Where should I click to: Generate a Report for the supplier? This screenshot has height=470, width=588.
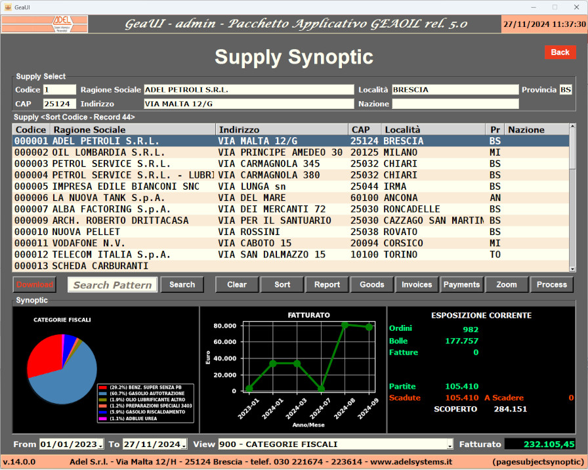pyautogui.click(x=327, y=285)
